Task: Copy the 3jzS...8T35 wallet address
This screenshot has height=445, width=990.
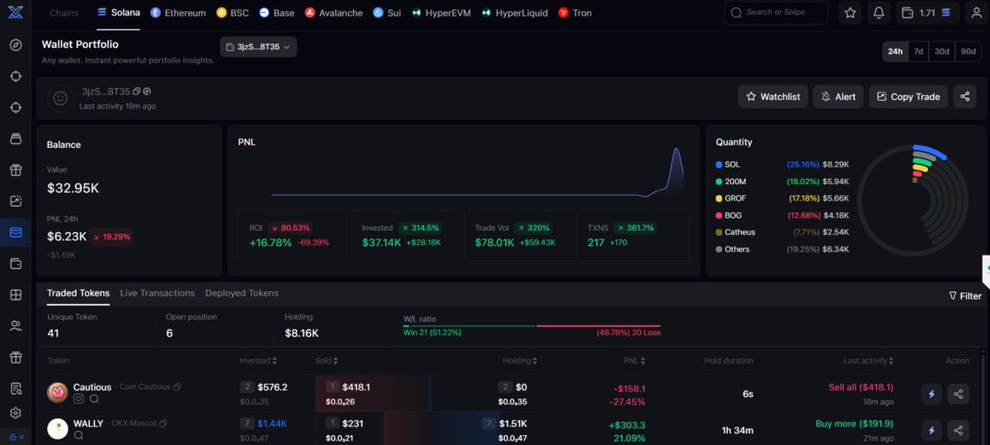Action: tap(137, 92)
